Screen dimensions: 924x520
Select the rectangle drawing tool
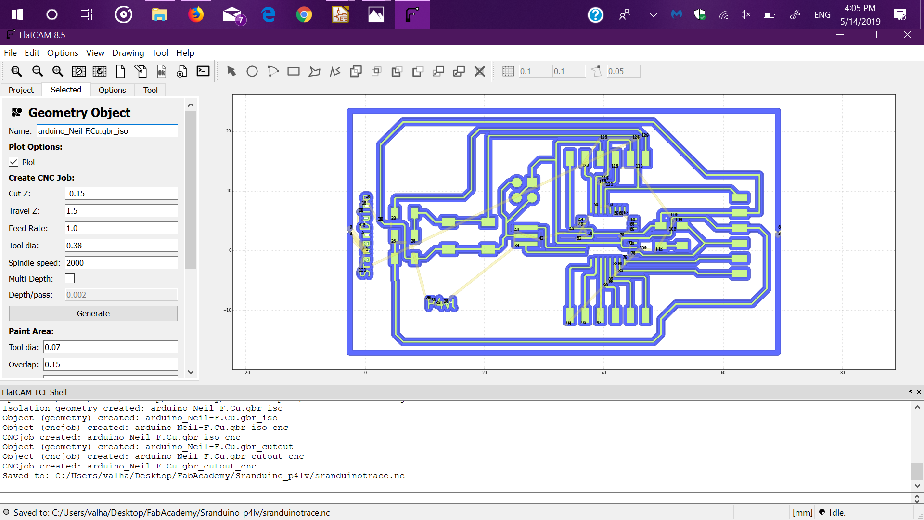tap(293, 71)
